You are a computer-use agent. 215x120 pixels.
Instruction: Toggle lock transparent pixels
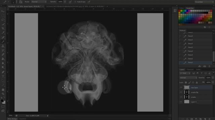point(186,82)
